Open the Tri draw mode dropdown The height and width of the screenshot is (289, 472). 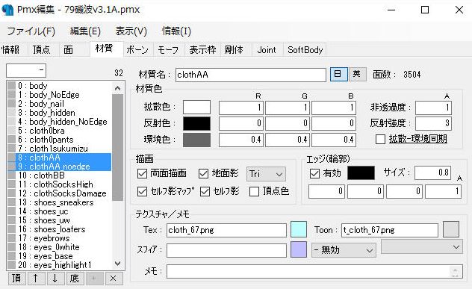pos(266,174)
